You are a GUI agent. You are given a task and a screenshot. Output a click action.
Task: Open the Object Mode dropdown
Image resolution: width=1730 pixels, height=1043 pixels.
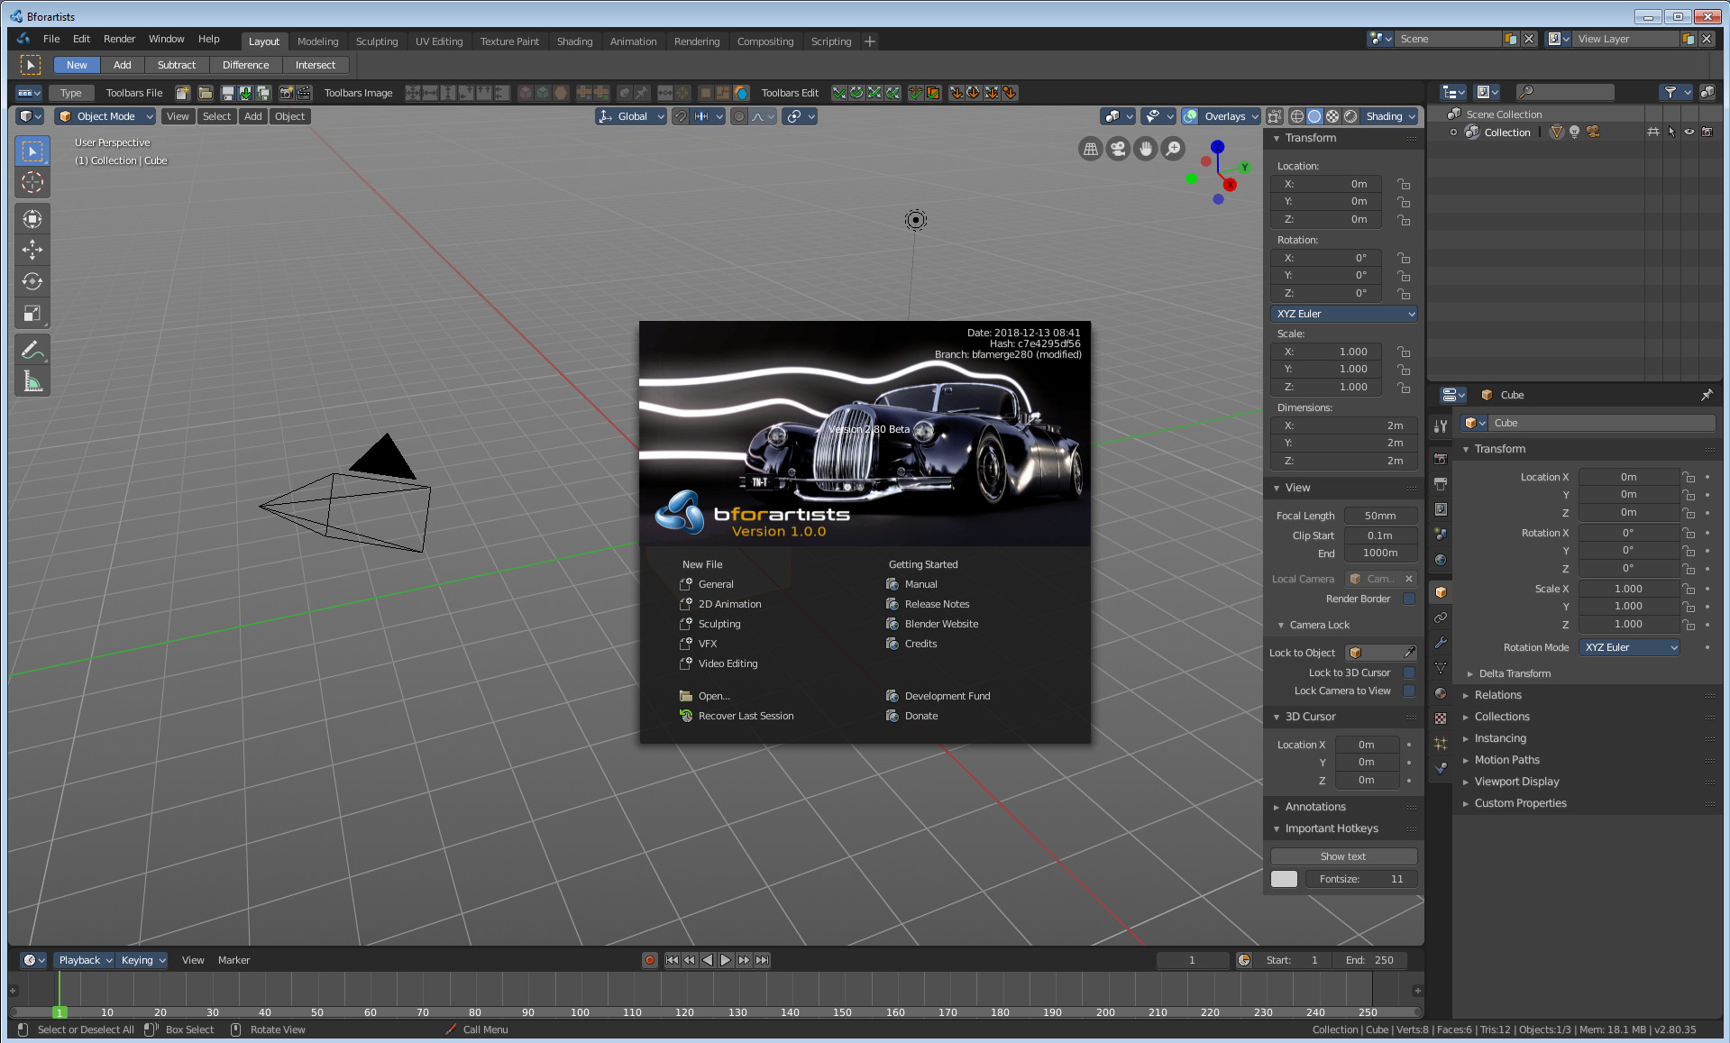pyautogui.click(x=105, y=116)
